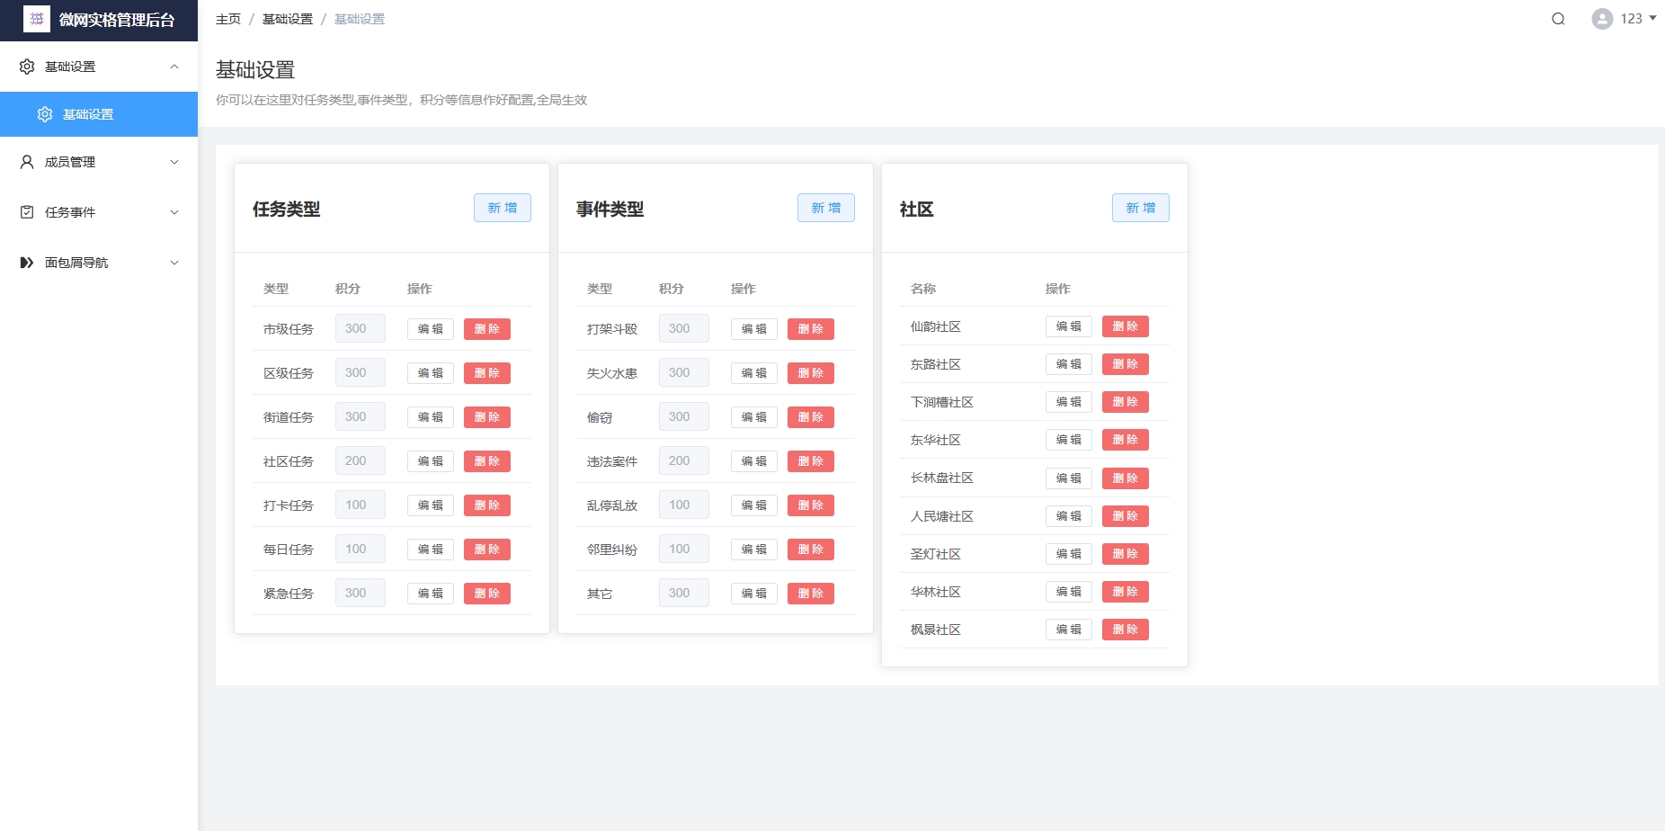Expand the 任务事件 menu chevron
Screen dimensions: 1665x831
pyautogui.click(x=174, y=212)
